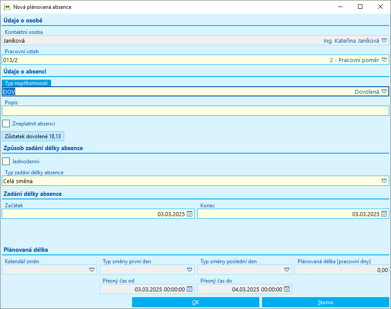Expand the Typ směny poslední den dropdown
Viewport: 391px width, 309px height.
tap(287, 270)
